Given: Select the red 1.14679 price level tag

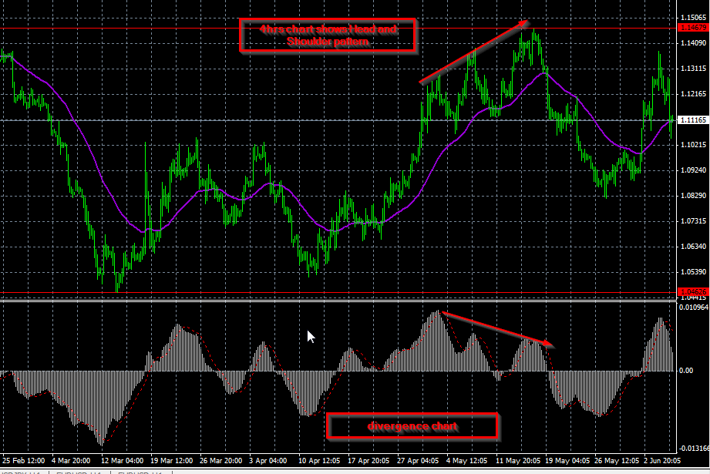Looking at the screenshot, I should click(693, 28).
